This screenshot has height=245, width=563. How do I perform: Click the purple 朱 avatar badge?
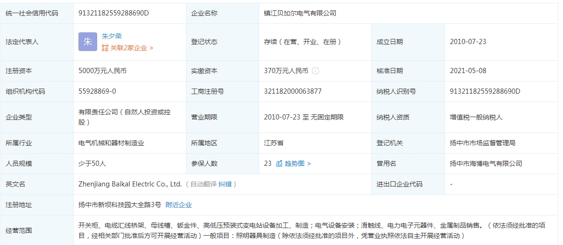click(88, 42)
